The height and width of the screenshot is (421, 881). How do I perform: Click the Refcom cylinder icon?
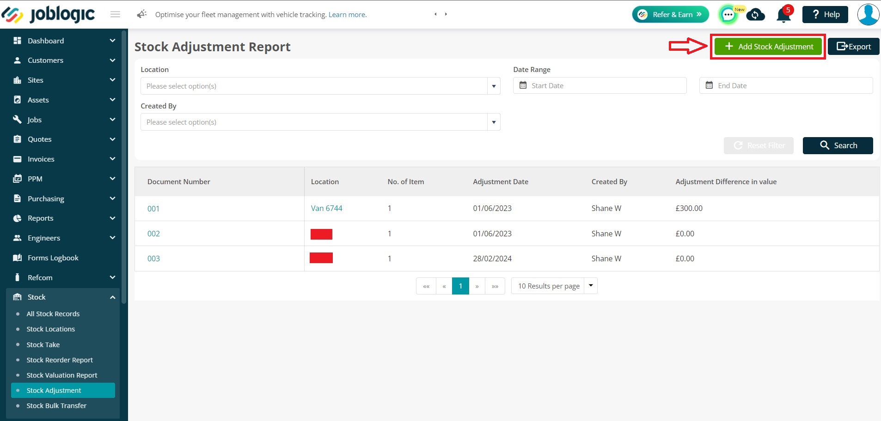point(18,277)
